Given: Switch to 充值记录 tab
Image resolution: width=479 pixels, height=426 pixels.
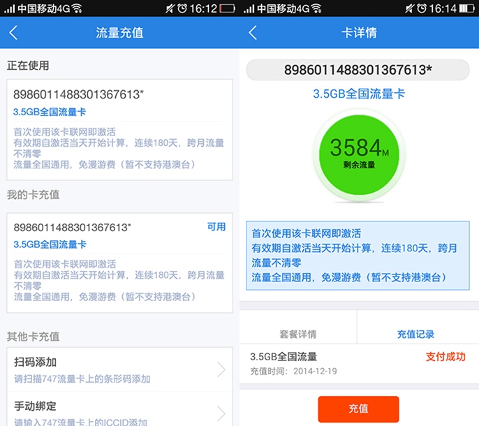Looking at the screenshot, I should [416, 334].
